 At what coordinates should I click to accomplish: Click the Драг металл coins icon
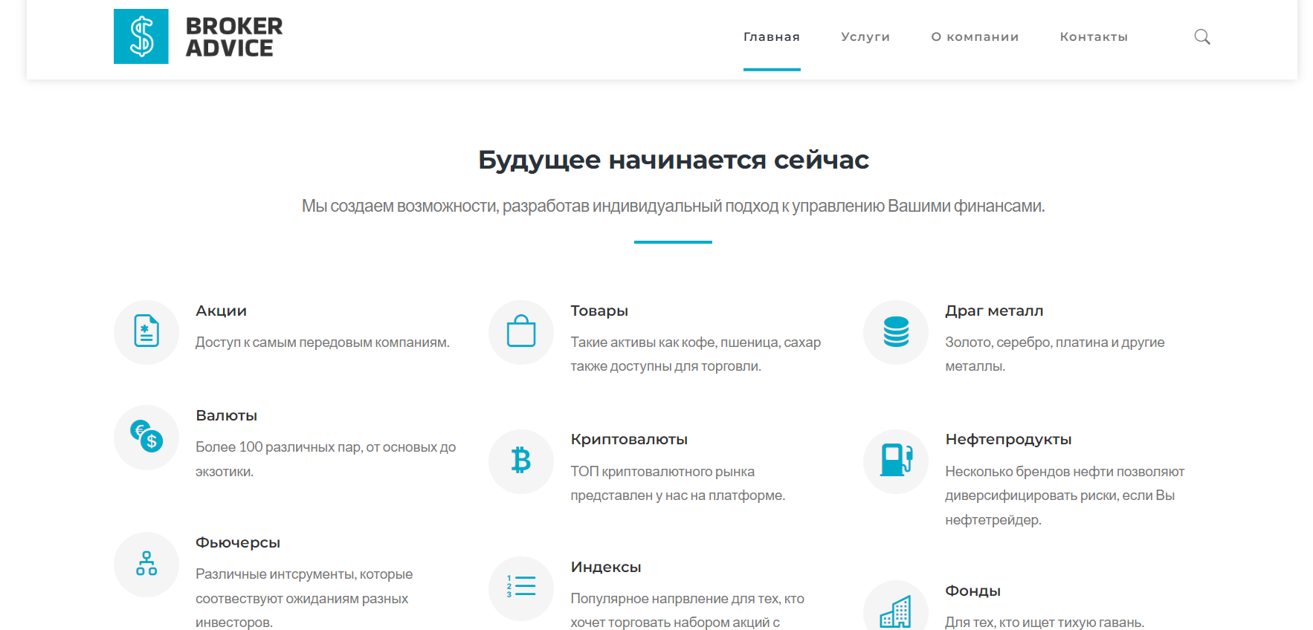click(896, 331)
